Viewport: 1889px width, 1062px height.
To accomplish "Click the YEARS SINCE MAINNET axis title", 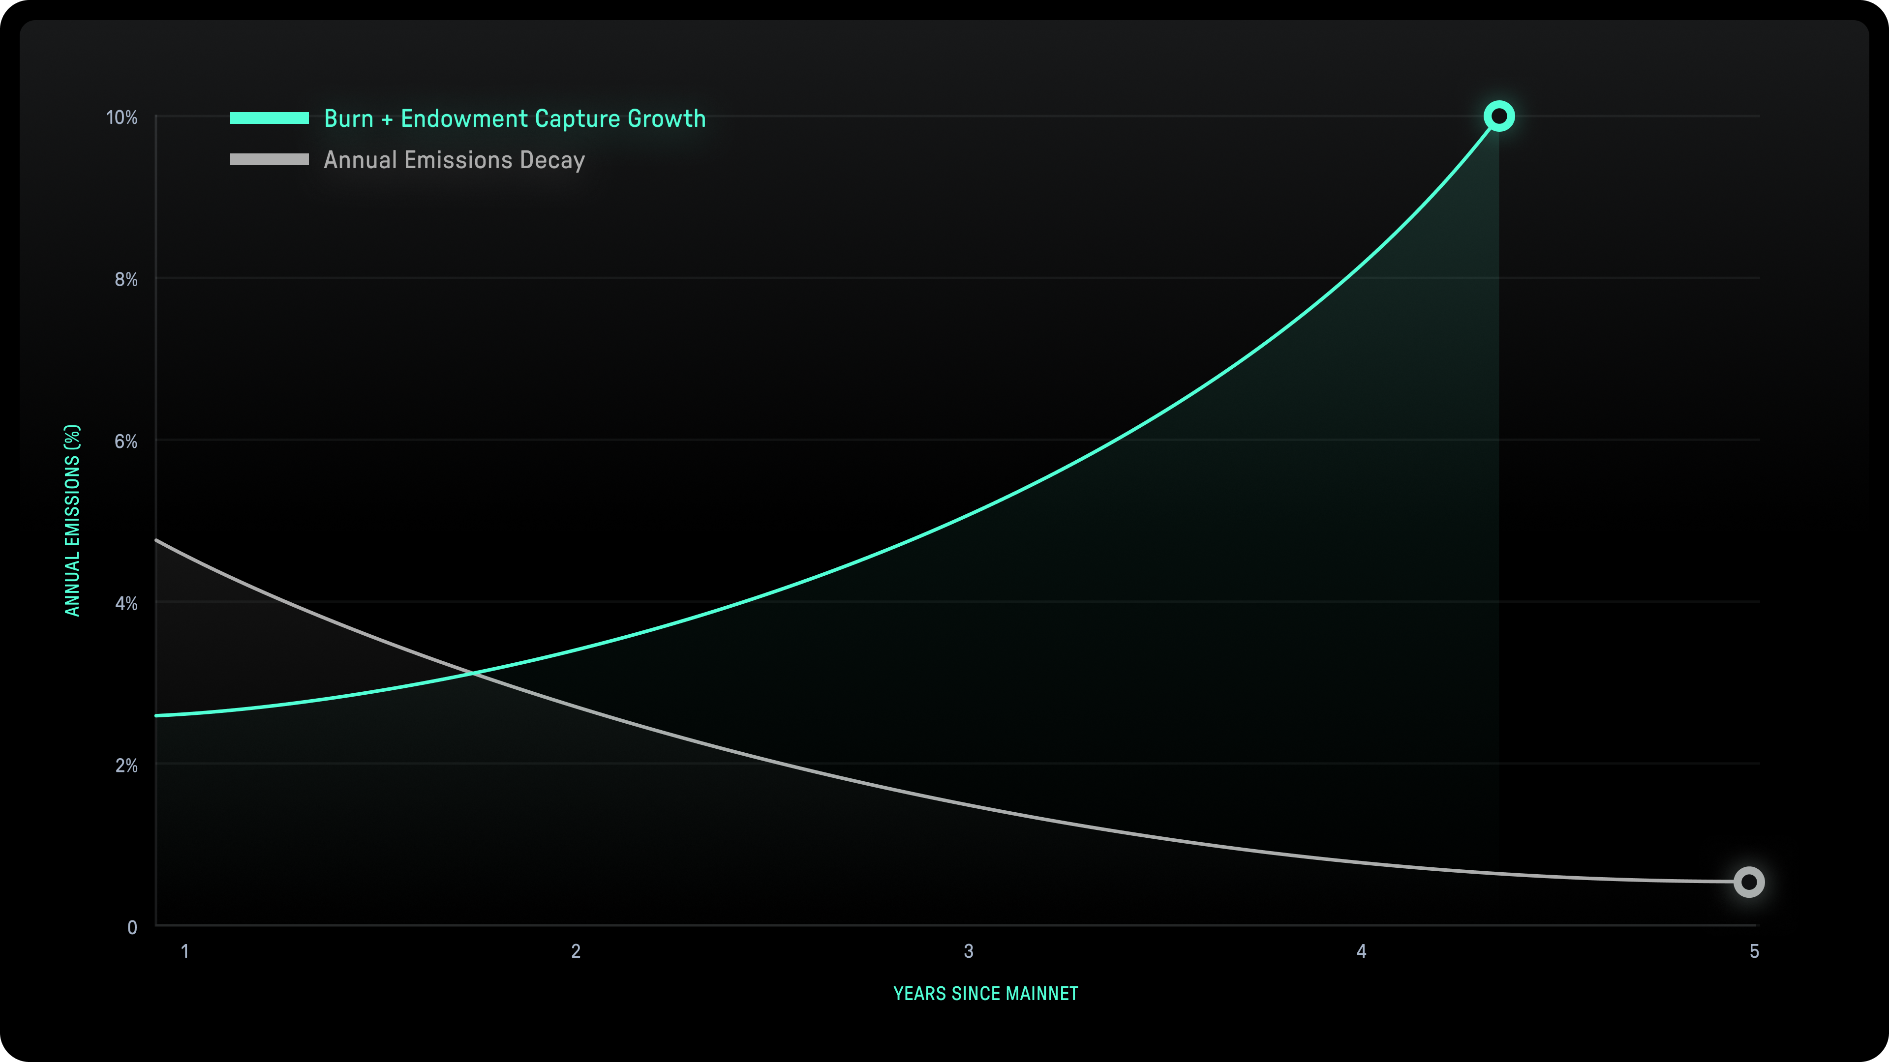I will (x=985, y=994).
